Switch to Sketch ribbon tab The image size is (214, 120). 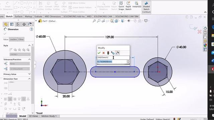[x=9, y=16]
